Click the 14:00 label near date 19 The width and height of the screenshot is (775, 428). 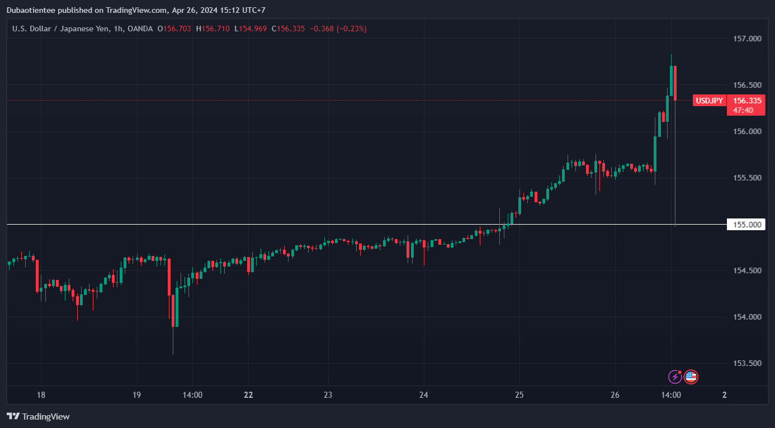click(x=192, y=395)
